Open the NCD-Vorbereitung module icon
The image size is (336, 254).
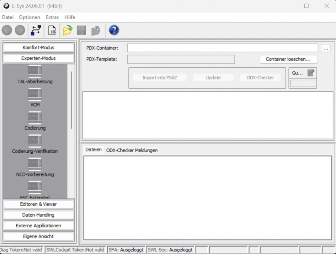pyautogui.click(x=35, y=164)
